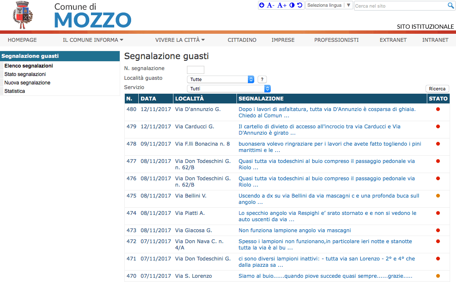The image size is (456, 282).
Task: Click the Comune di Mozzo coat of arms
Action: (x=23, y=15)
